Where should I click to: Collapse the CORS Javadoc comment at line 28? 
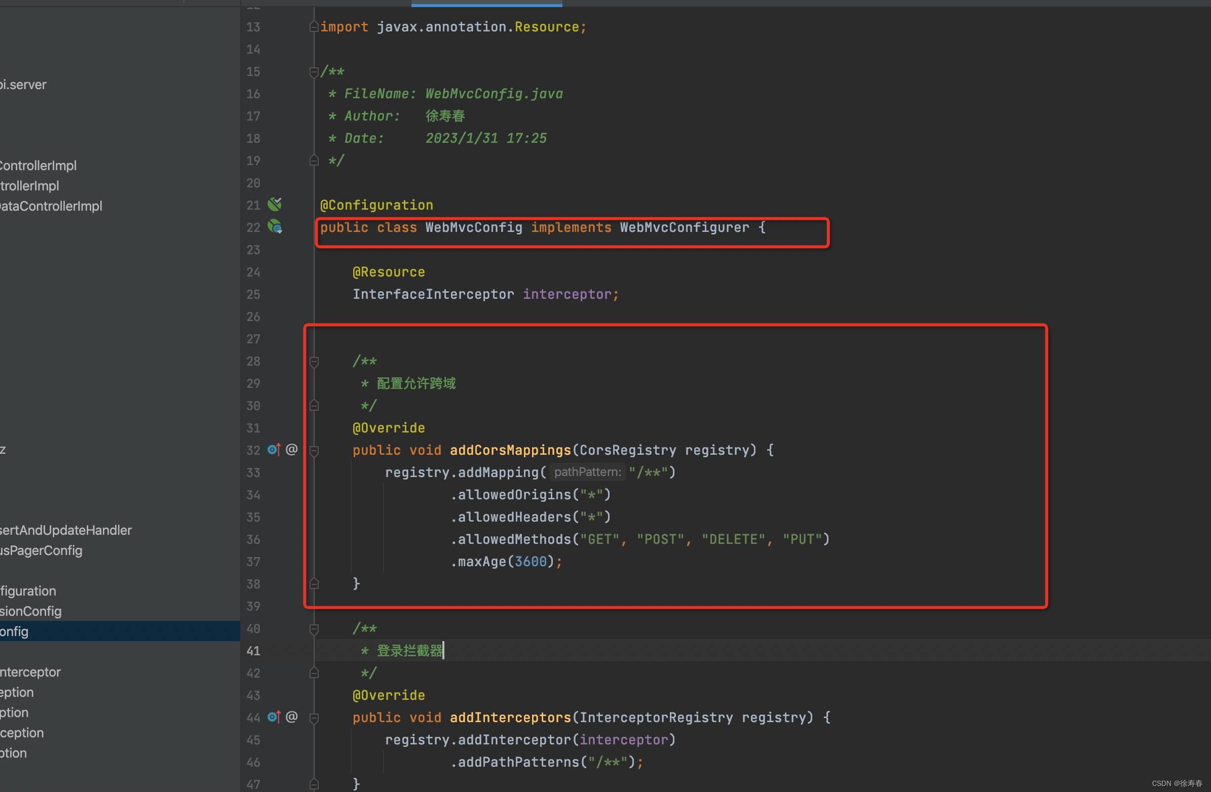pos(314,362)
